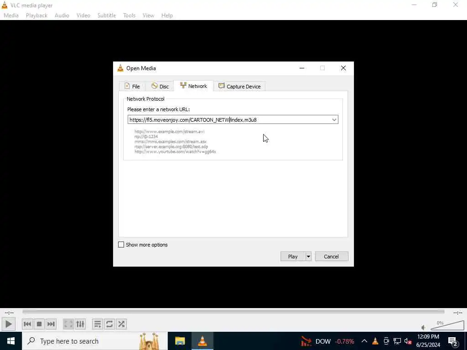Image resolution: width=467 pixels, height=350 pixels.
Task: Click the Play button in Open Media
Action: (293, 257)
